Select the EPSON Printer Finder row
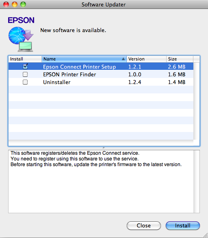 tap(101, 74)
